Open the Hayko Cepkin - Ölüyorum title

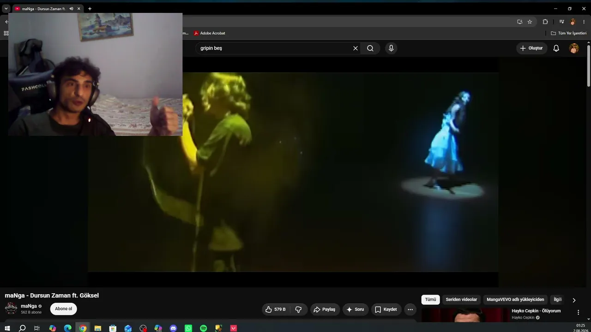click(x=536, y=311)
